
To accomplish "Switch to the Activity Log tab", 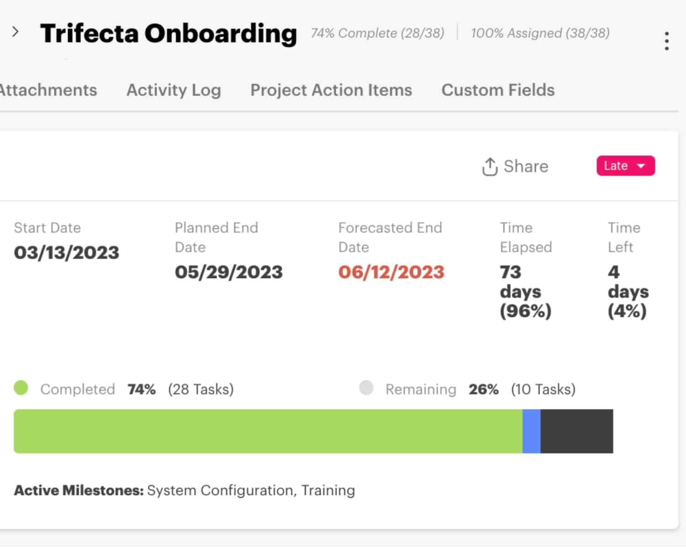I will (x=174, y=90).
